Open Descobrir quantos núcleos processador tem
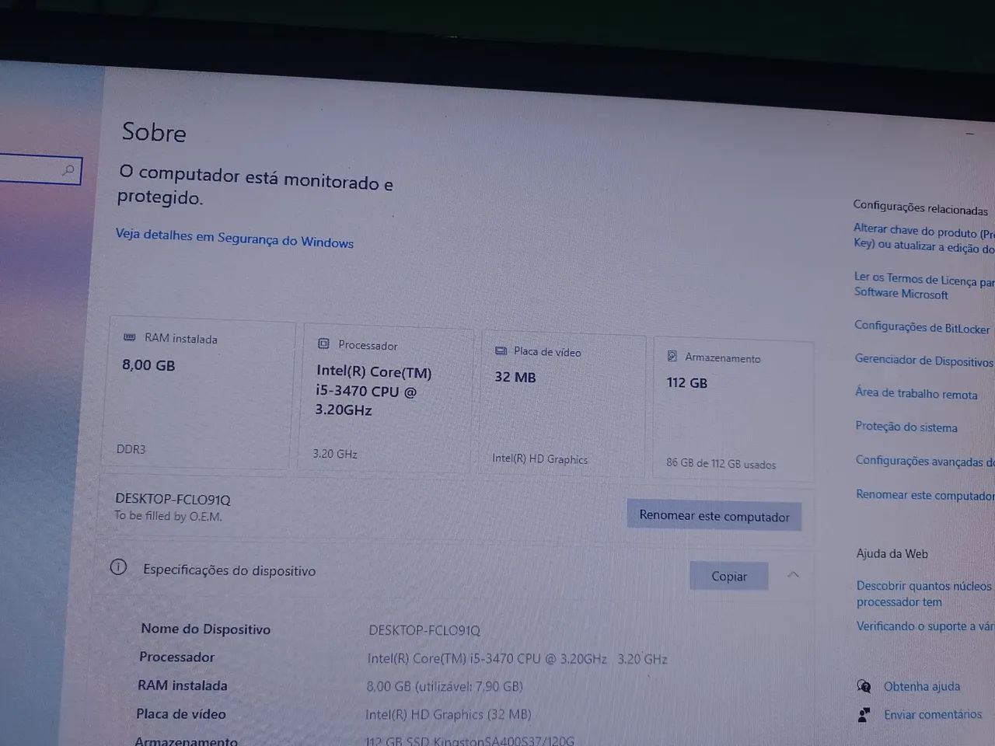This screenshot has width=995, height=746. coord(924,594)
